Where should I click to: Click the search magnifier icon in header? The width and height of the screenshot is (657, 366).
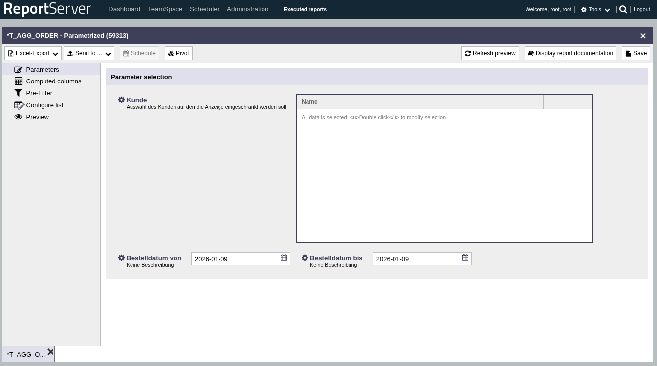tap(623, 9)
